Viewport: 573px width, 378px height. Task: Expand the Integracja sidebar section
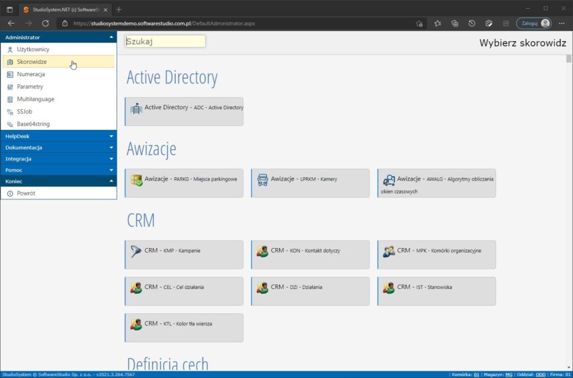[59, 159]
